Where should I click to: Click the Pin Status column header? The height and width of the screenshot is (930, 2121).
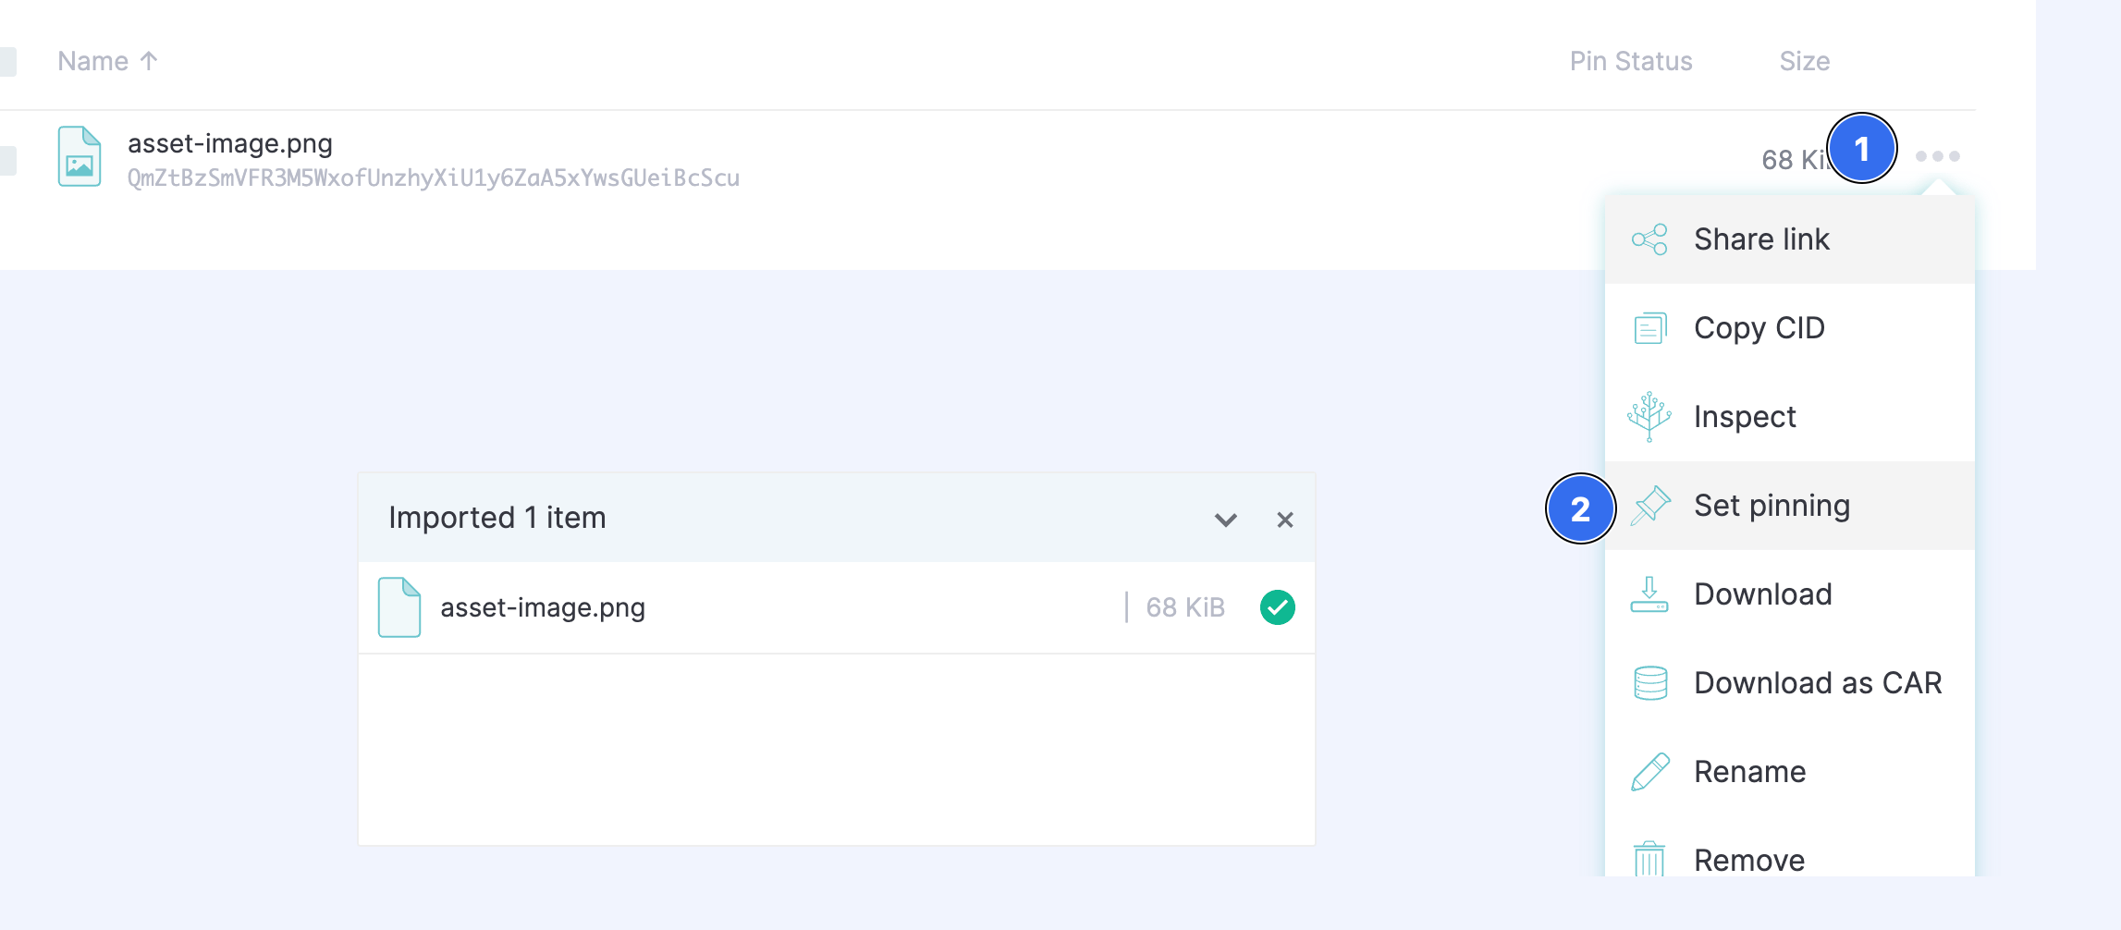1630,61
